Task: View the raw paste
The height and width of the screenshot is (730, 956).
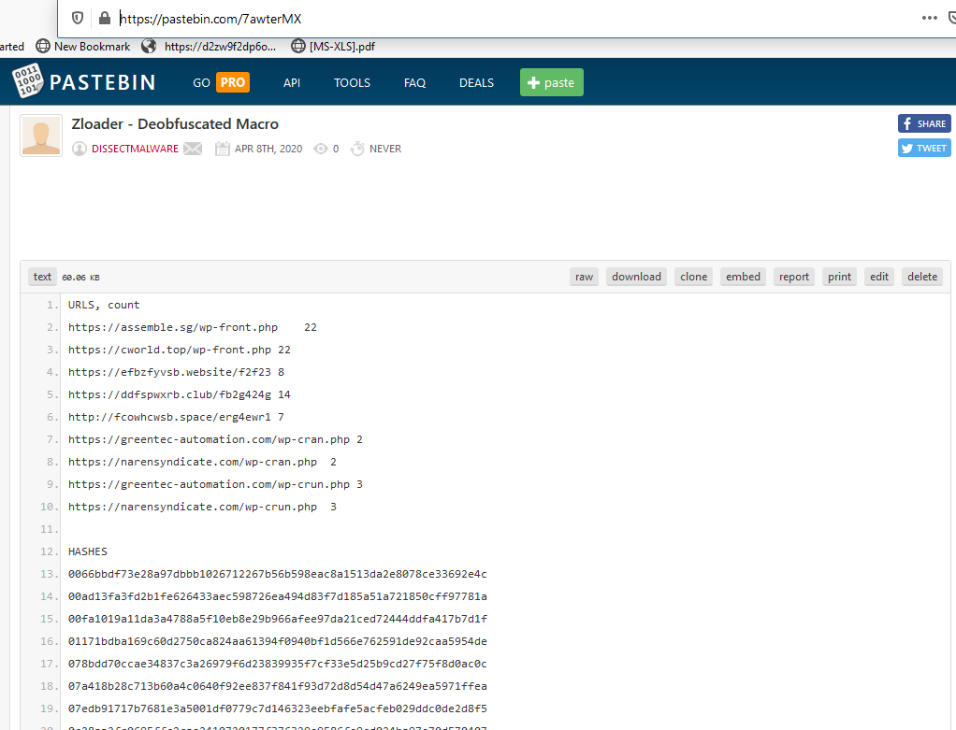Action: coord(584,277)
